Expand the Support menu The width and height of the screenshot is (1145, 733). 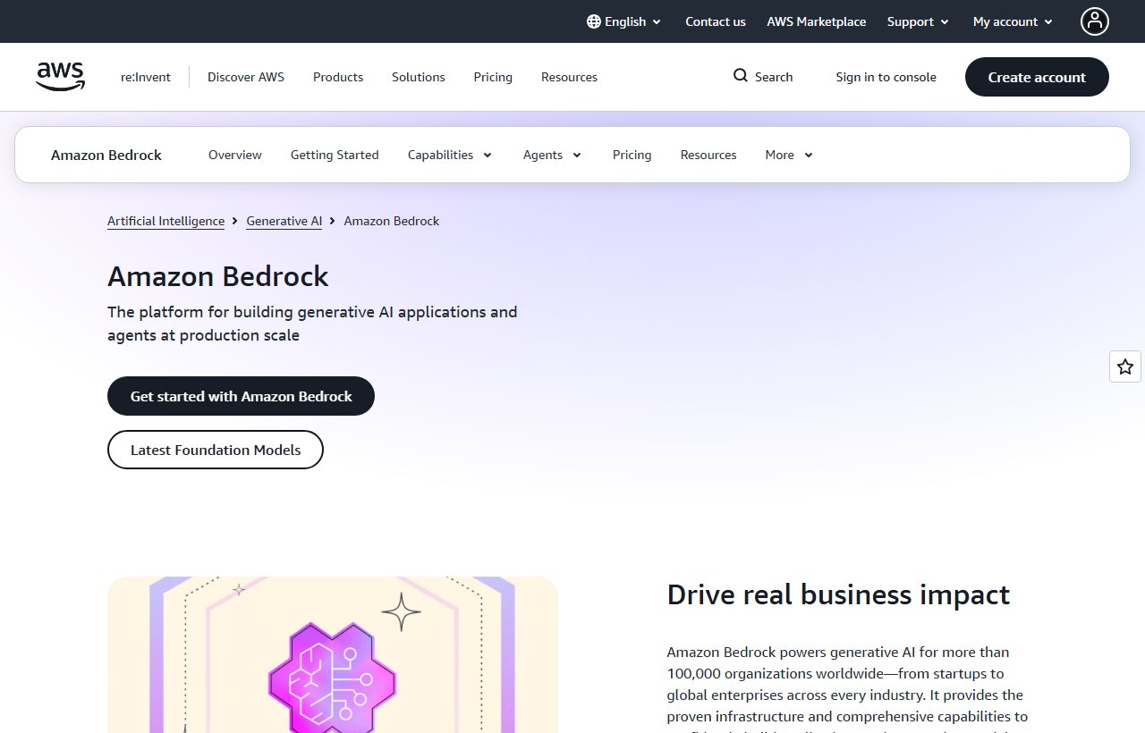[x=918, y=21]
